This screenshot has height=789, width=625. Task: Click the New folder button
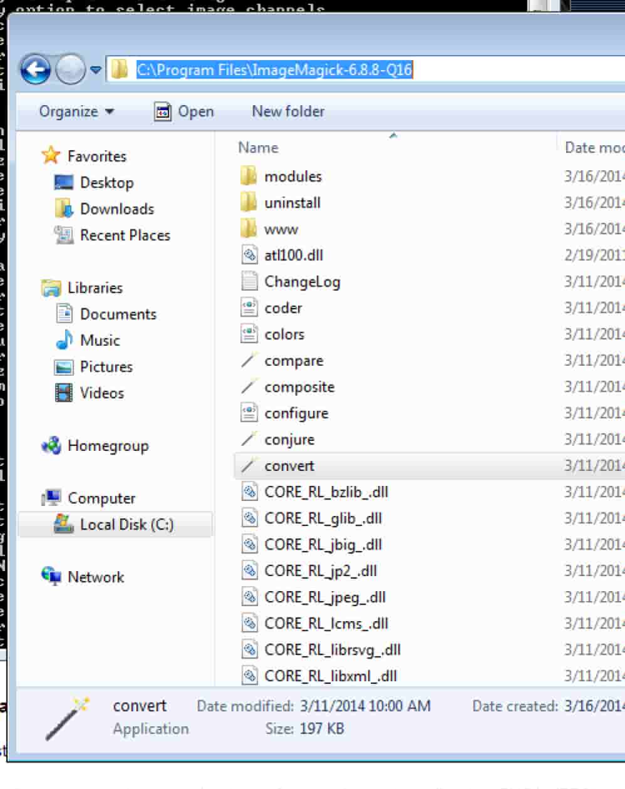288,111
